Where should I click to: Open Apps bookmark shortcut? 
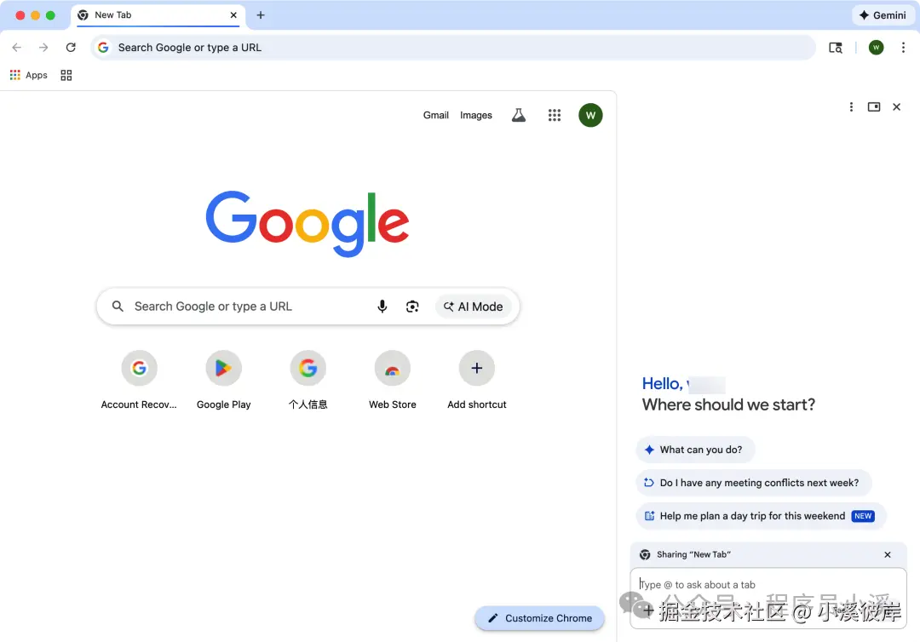click(x=29, y=75)
